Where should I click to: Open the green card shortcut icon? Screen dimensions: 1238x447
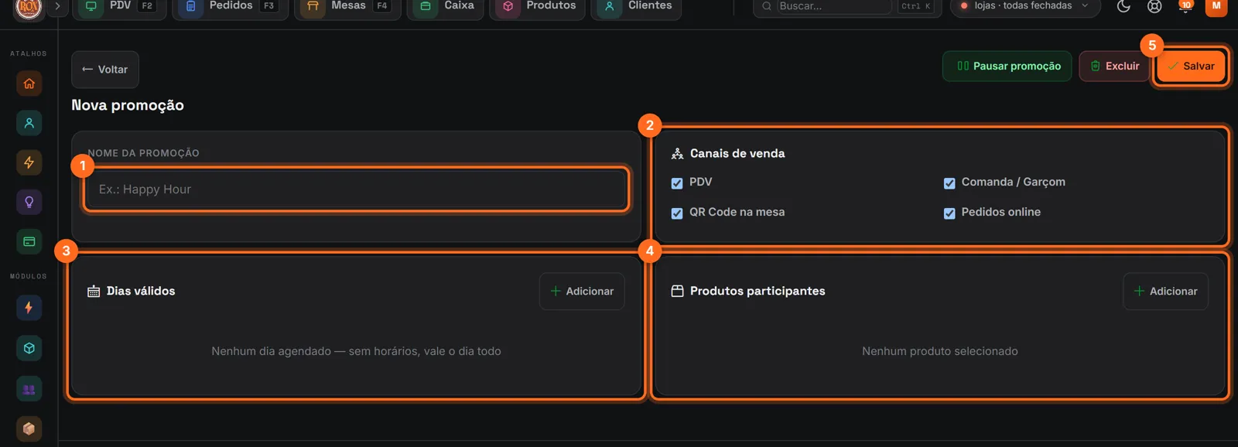pos(29,241)
